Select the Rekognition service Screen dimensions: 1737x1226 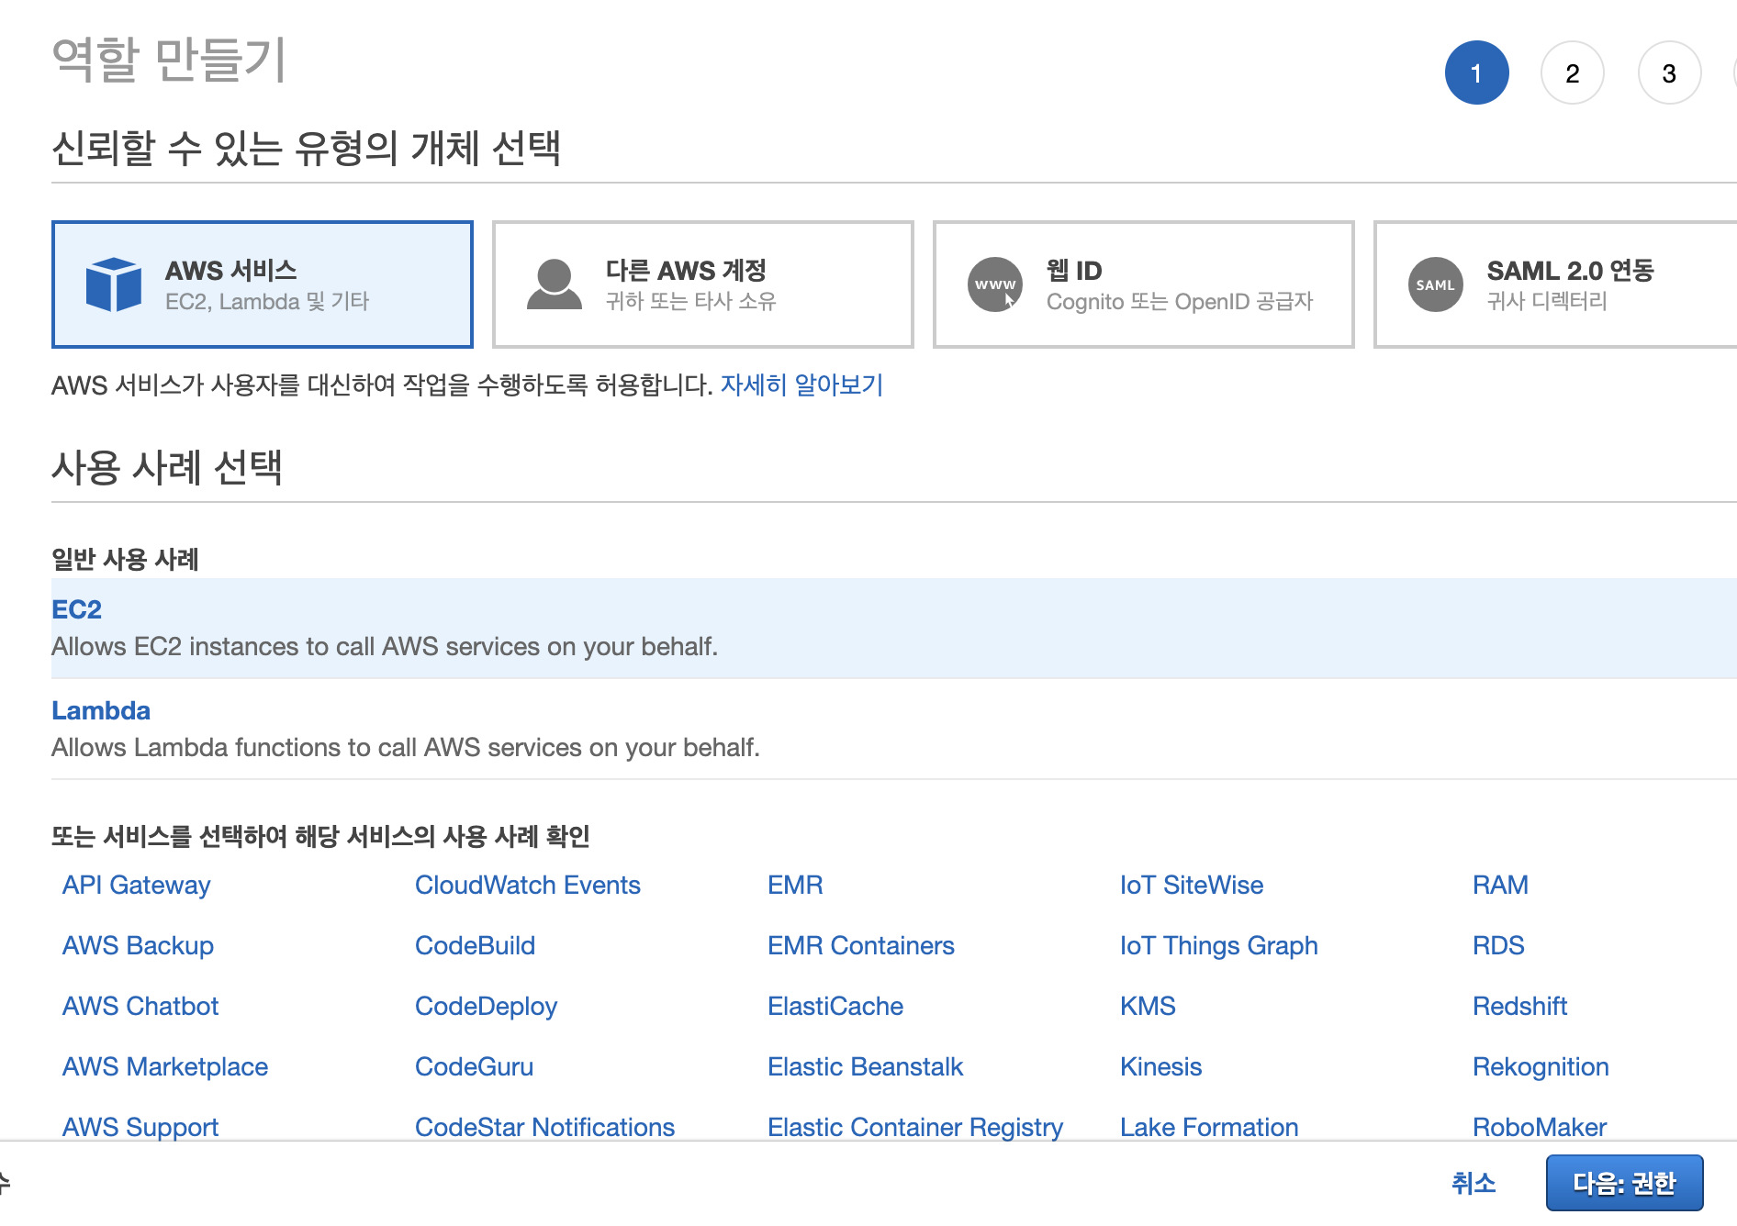pyautogui.click(x=1541, y=1066)
